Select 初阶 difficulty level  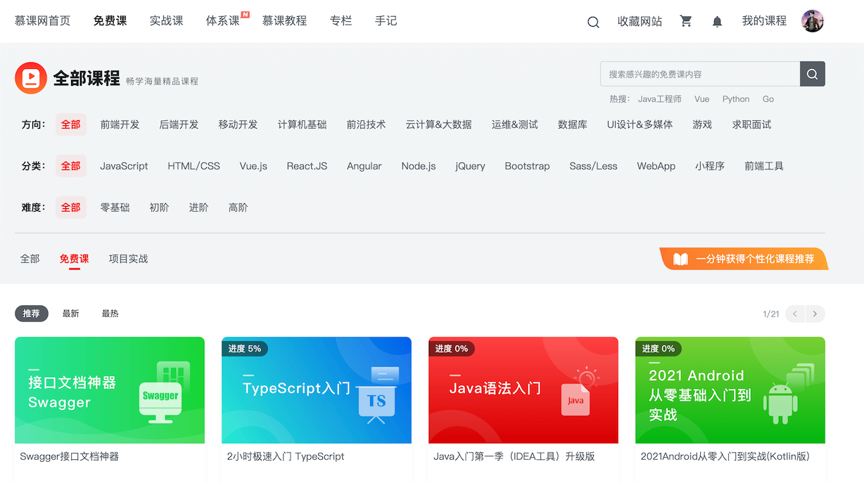160,207
